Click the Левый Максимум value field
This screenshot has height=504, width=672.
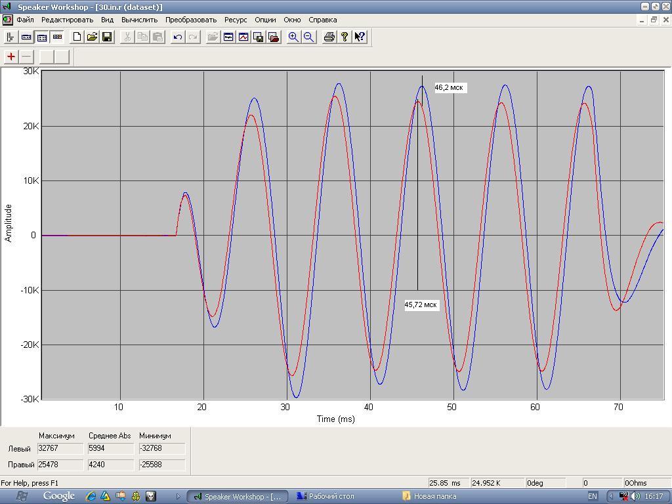[60, 449]
